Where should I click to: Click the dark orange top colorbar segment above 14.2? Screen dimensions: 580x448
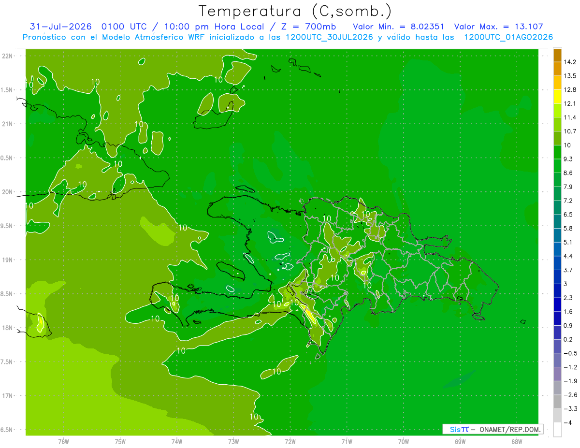click(557, 55)
